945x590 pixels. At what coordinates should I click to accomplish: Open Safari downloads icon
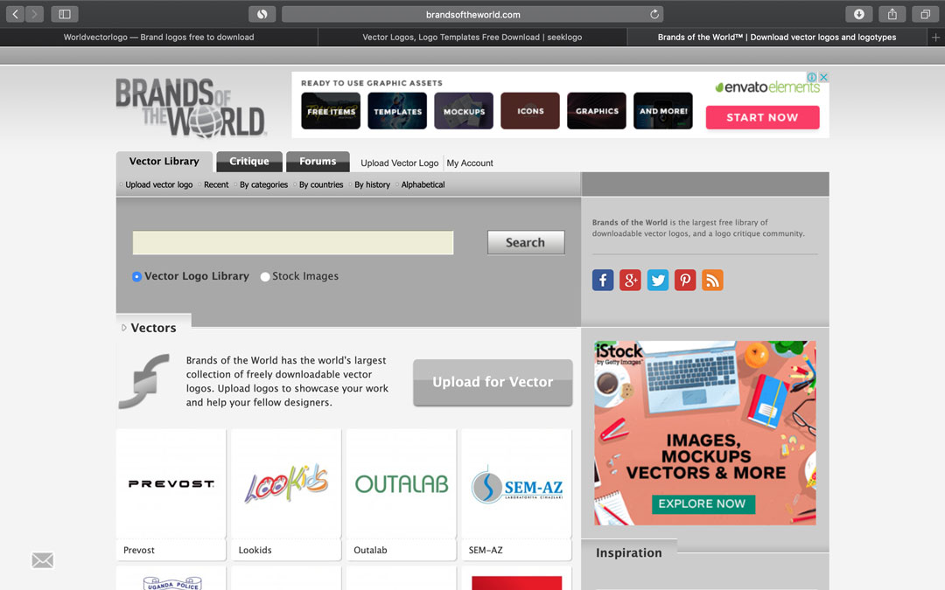point(859,14)
